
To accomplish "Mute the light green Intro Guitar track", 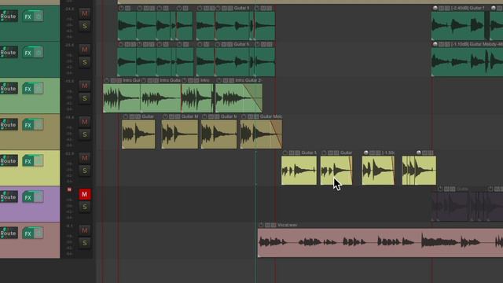I will [x=85, y=86].
